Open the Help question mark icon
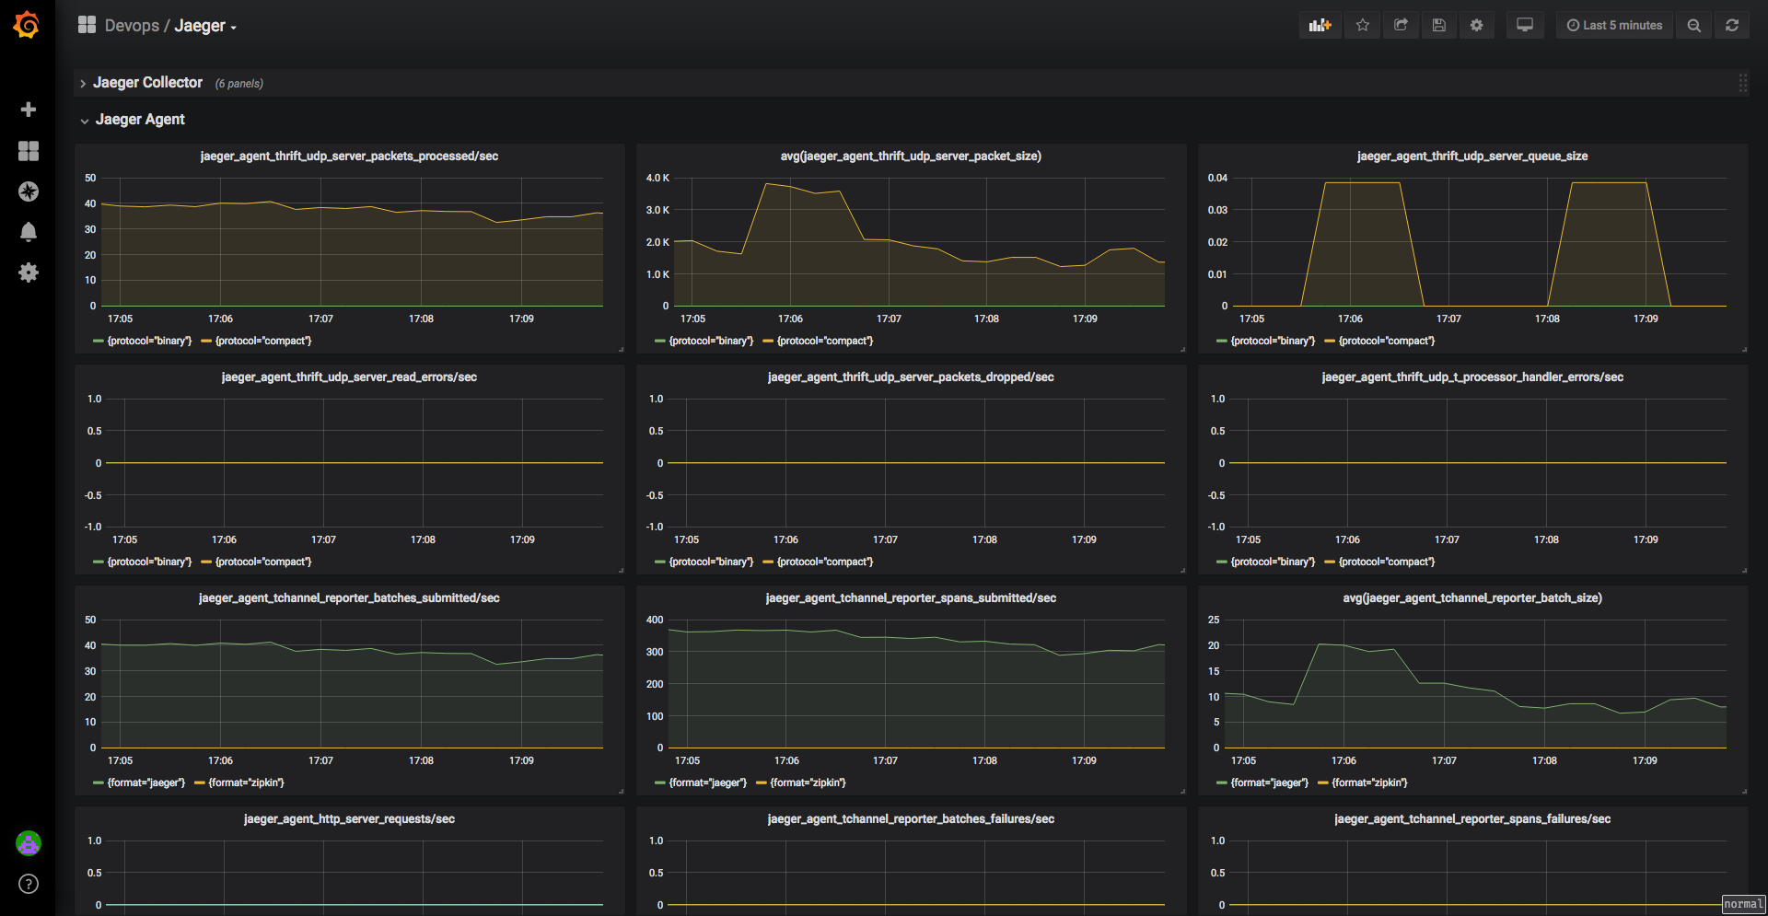 pos(29,884)
